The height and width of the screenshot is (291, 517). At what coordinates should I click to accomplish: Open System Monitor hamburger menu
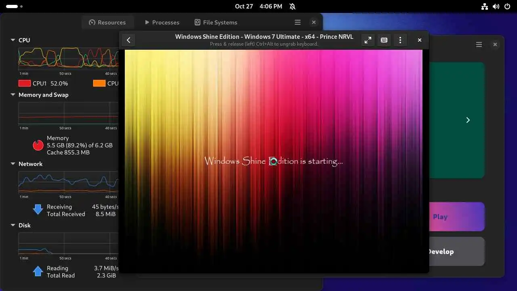point(298,22)
